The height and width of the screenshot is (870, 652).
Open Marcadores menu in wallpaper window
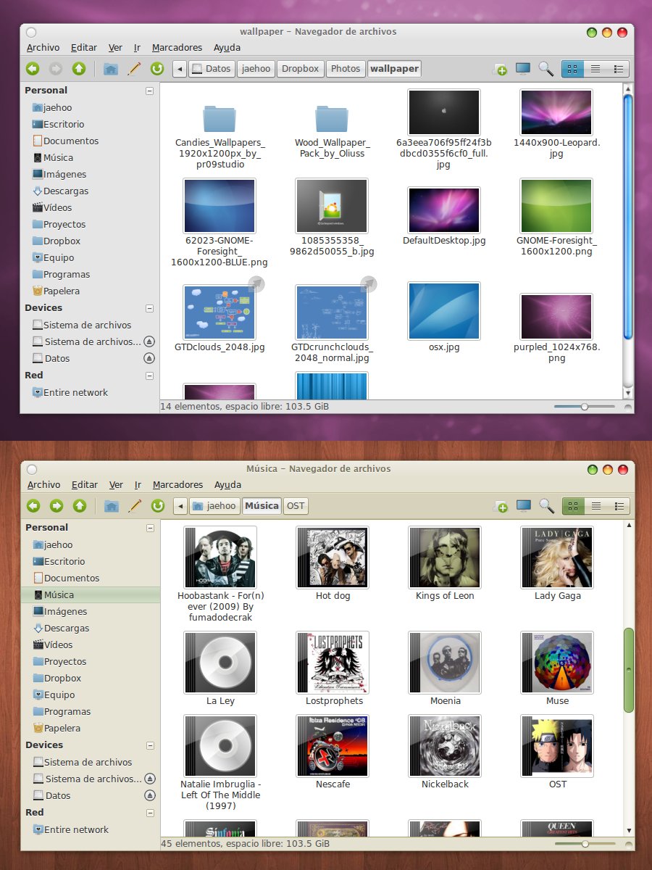point(177,48)
